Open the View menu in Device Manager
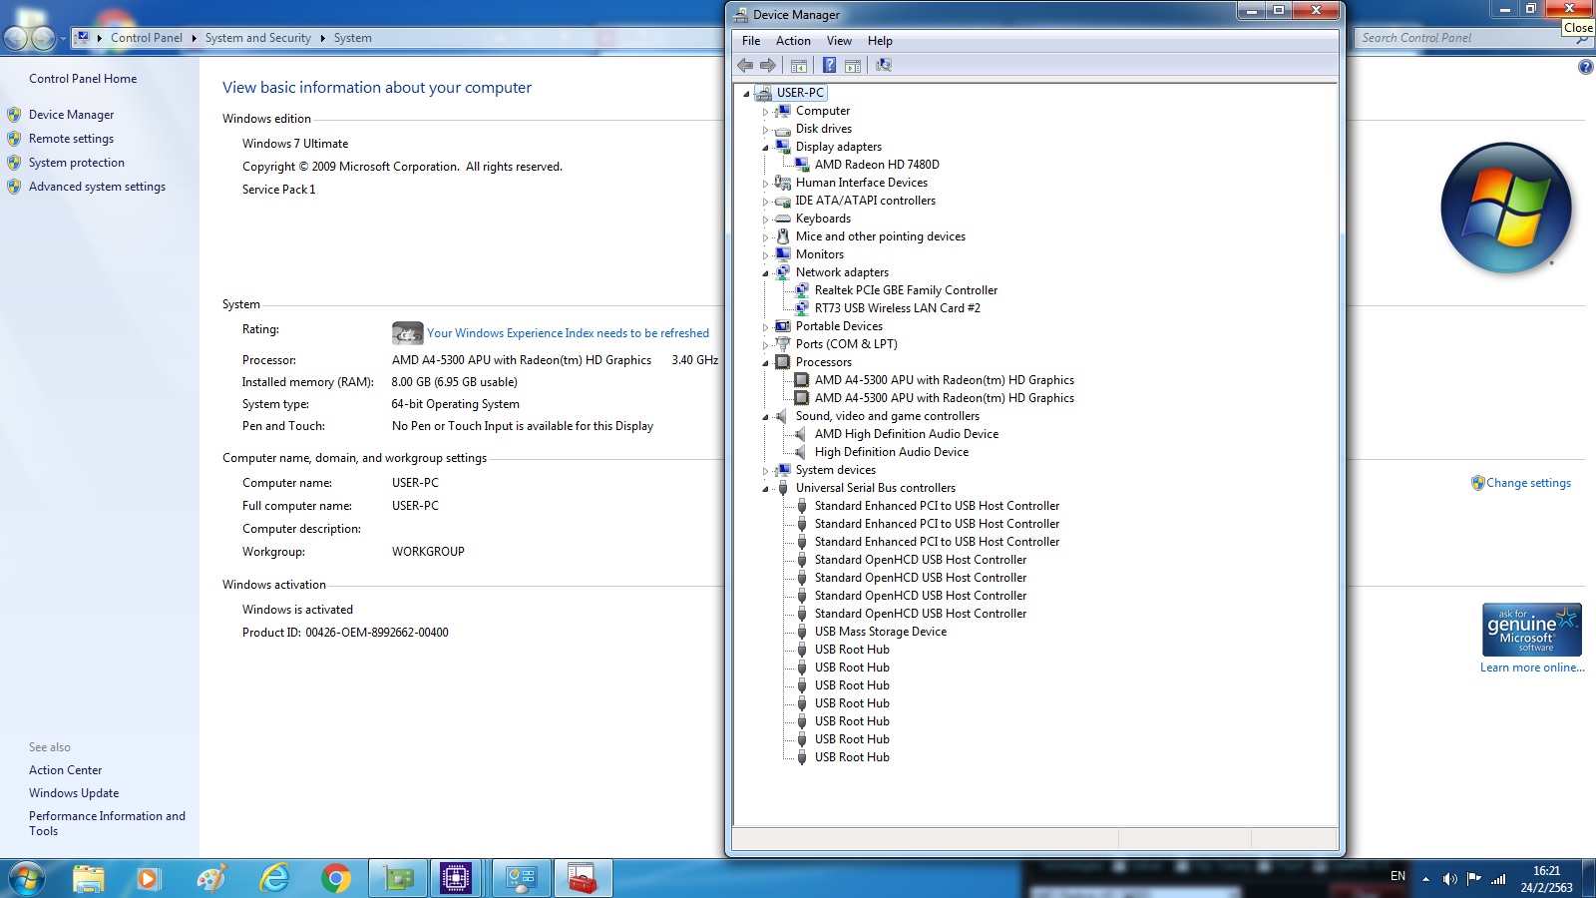Screen dimensions: 1596x898 click(839, 41)
